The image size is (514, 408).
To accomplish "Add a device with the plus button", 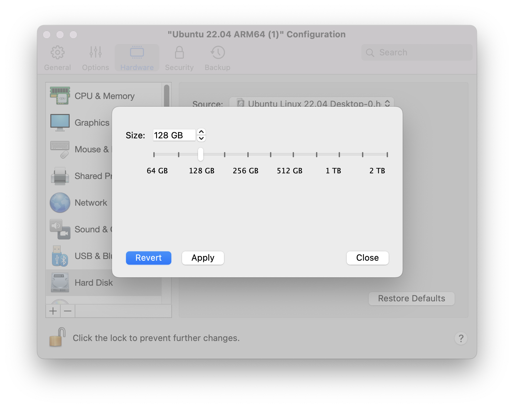I will click(x=53, y=311).
